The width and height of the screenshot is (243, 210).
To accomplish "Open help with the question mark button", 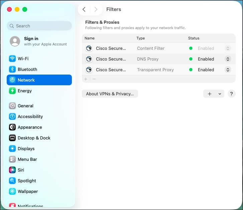I will 231,94.
